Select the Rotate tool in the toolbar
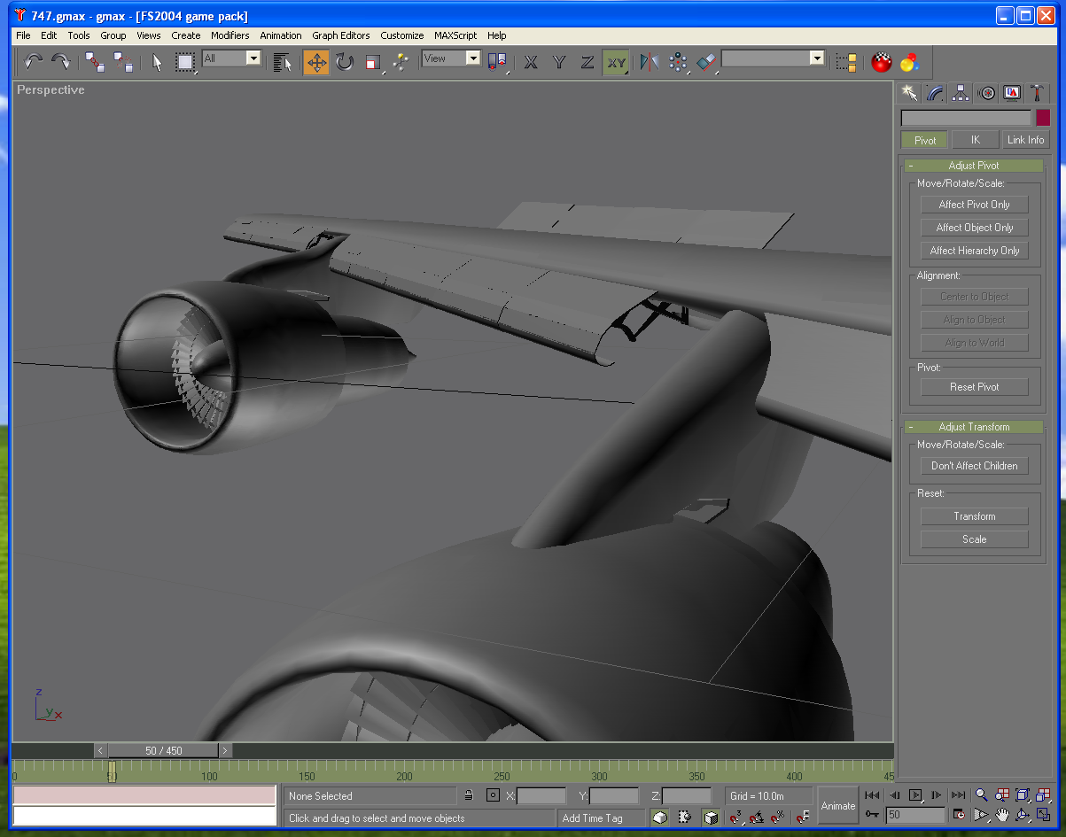This screenshot has height=837, width=1066. (345, 62)
